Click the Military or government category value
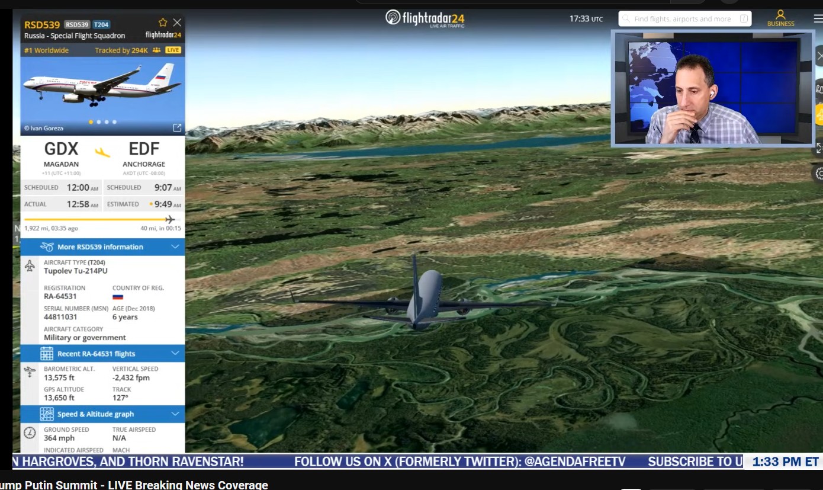Viewport: 823px width, 490px height. (x=85, y=338)
